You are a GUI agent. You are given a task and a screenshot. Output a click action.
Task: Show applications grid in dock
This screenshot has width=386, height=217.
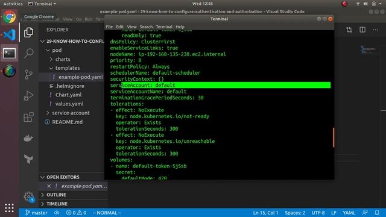[x=10, y=208]
